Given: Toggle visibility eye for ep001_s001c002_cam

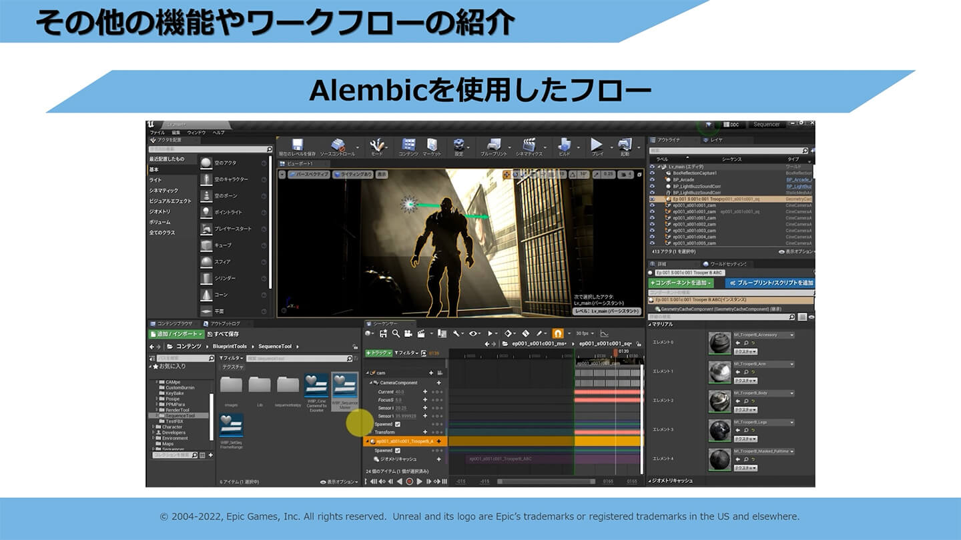Looking at the screenshot, I should tap(653, 224).
